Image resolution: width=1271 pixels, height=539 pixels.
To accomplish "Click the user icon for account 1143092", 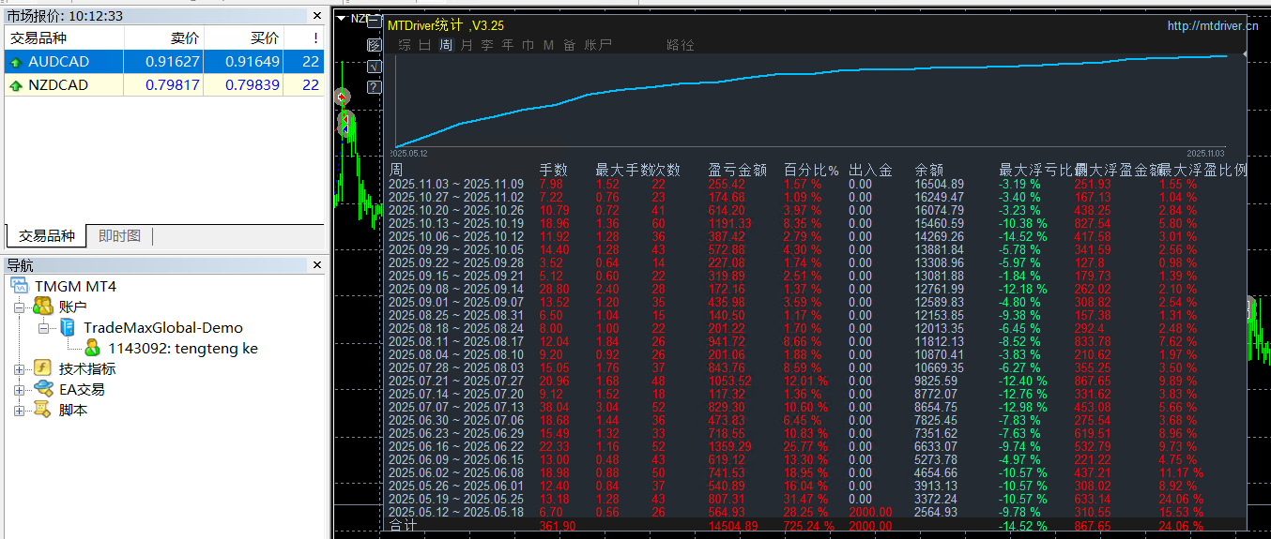I will click(93, 348).
